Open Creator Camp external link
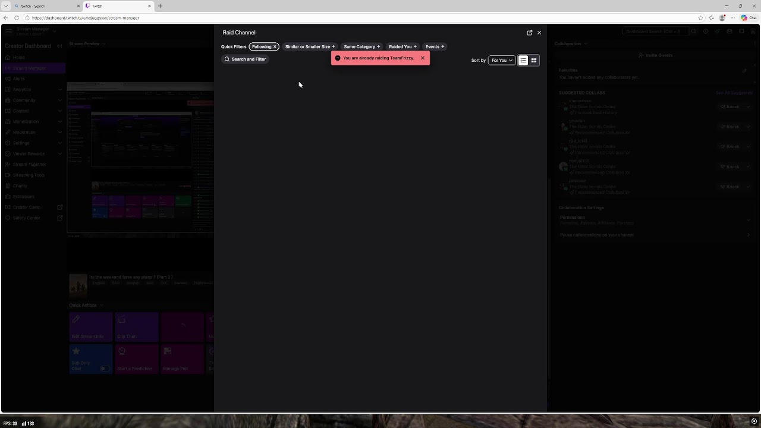761x428 pixels. (x=33, y=207)
